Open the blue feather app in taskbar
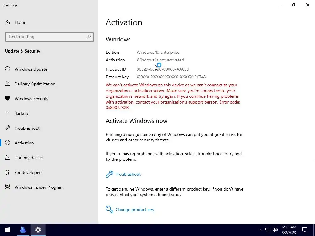Viewport: 315px width, 236px height. (x=23, y=230)
